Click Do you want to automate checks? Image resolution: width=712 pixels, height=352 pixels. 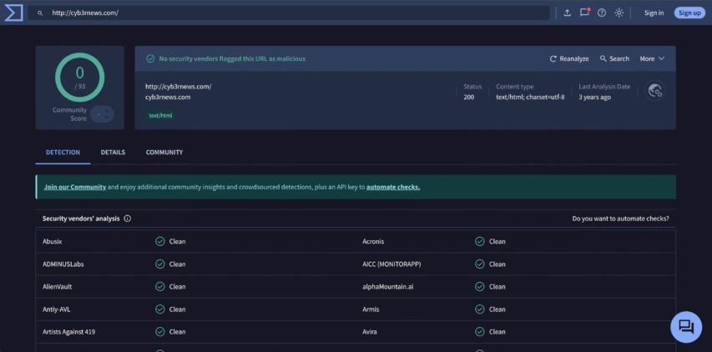(620, 219)
